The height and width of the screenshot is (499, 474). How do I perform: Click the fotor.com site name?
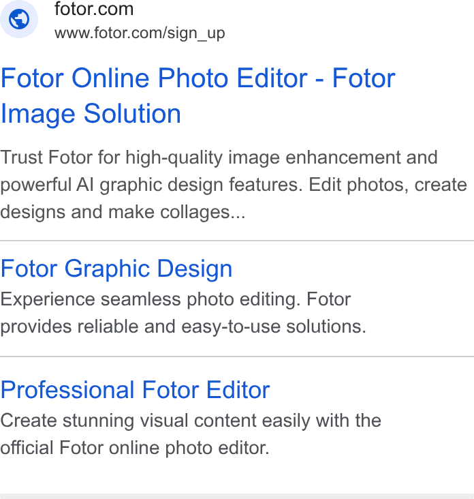point(94,9)
